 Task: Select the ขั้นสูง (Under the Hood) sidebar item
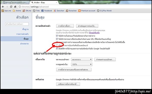16,39
